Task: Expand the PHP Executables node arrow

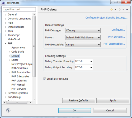Action: coord(9,73)
